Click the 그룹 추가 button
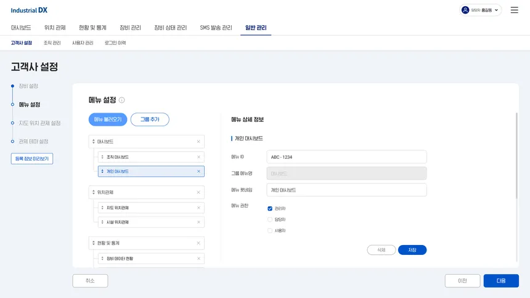Screen dimensions: 530x298 pyautogui.click(x=150, y=119)
